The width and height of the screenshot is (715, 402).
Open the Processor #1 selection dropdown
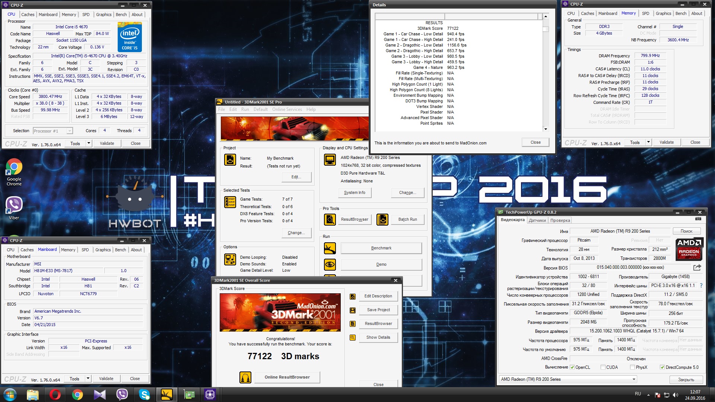click(53, 131)
